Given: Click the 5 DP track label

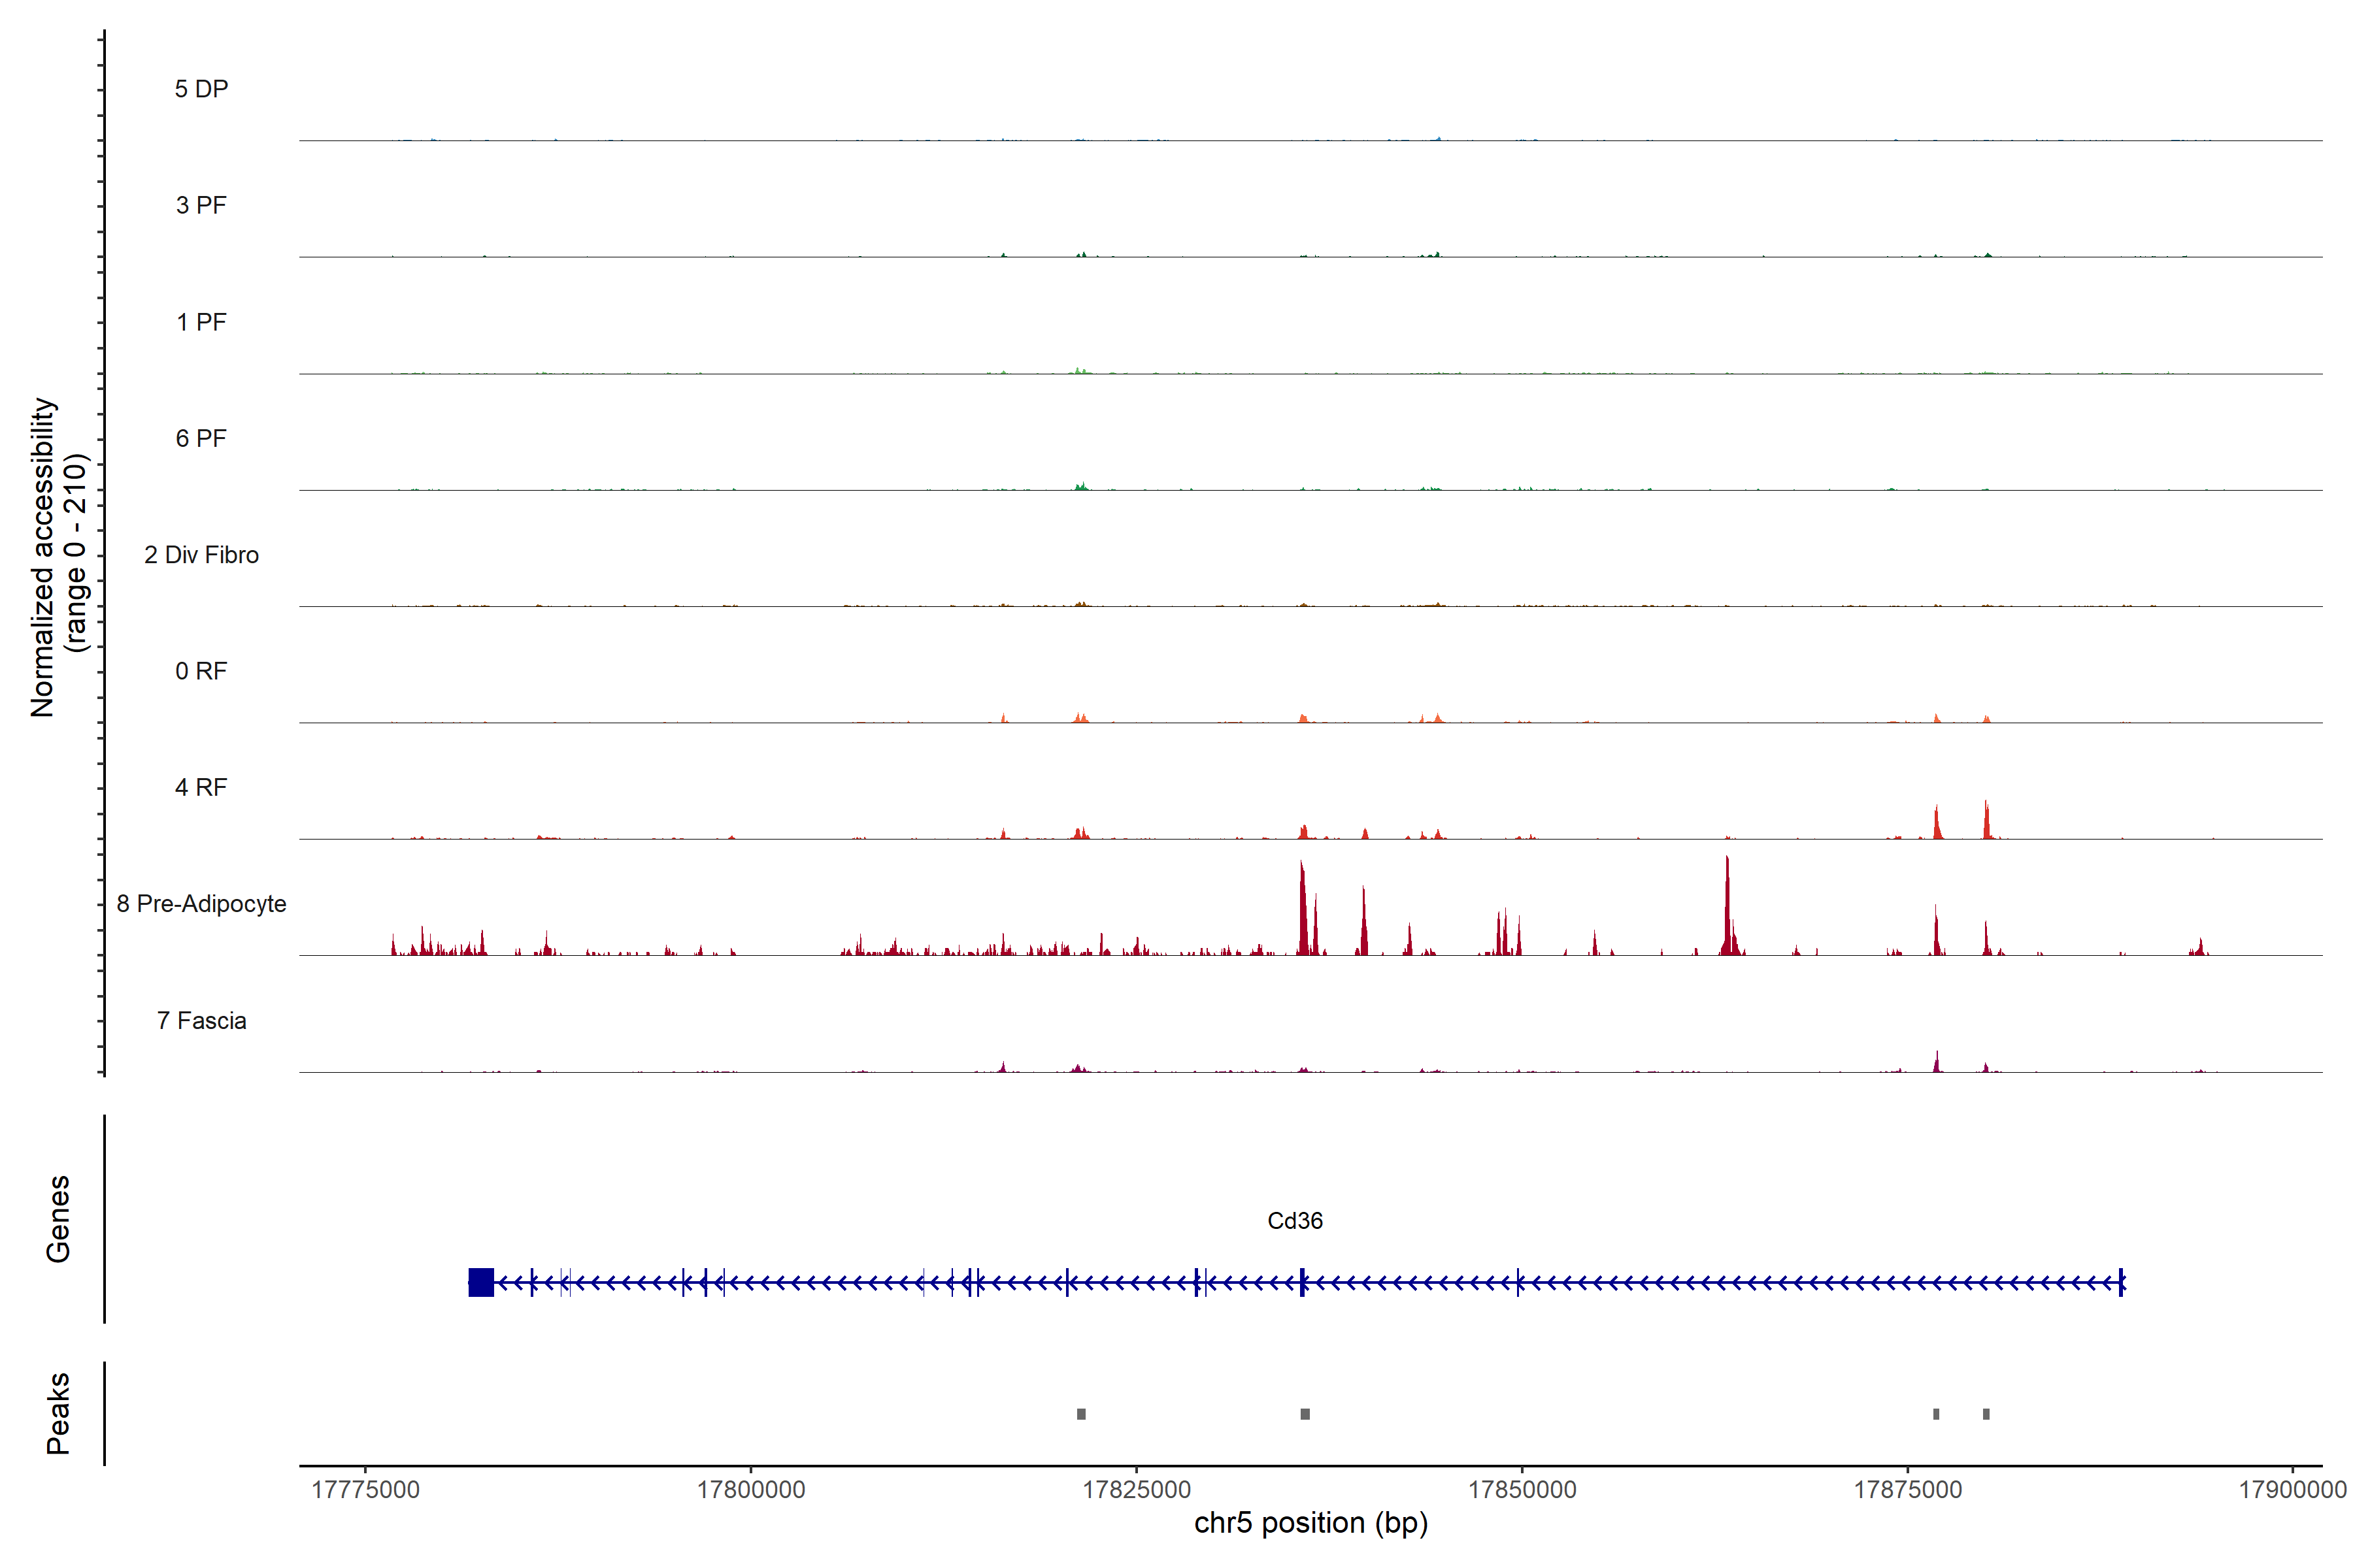Looking at the screenshot, I should (x=201, y=89).
